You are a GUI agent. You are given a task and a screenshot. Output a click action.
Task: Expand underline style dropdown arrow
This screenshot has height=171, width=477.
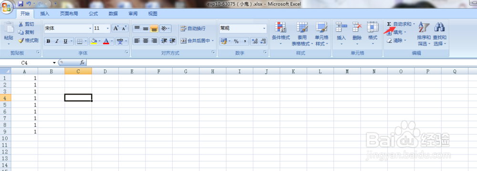pyautogui.click(x=72, y=41)
